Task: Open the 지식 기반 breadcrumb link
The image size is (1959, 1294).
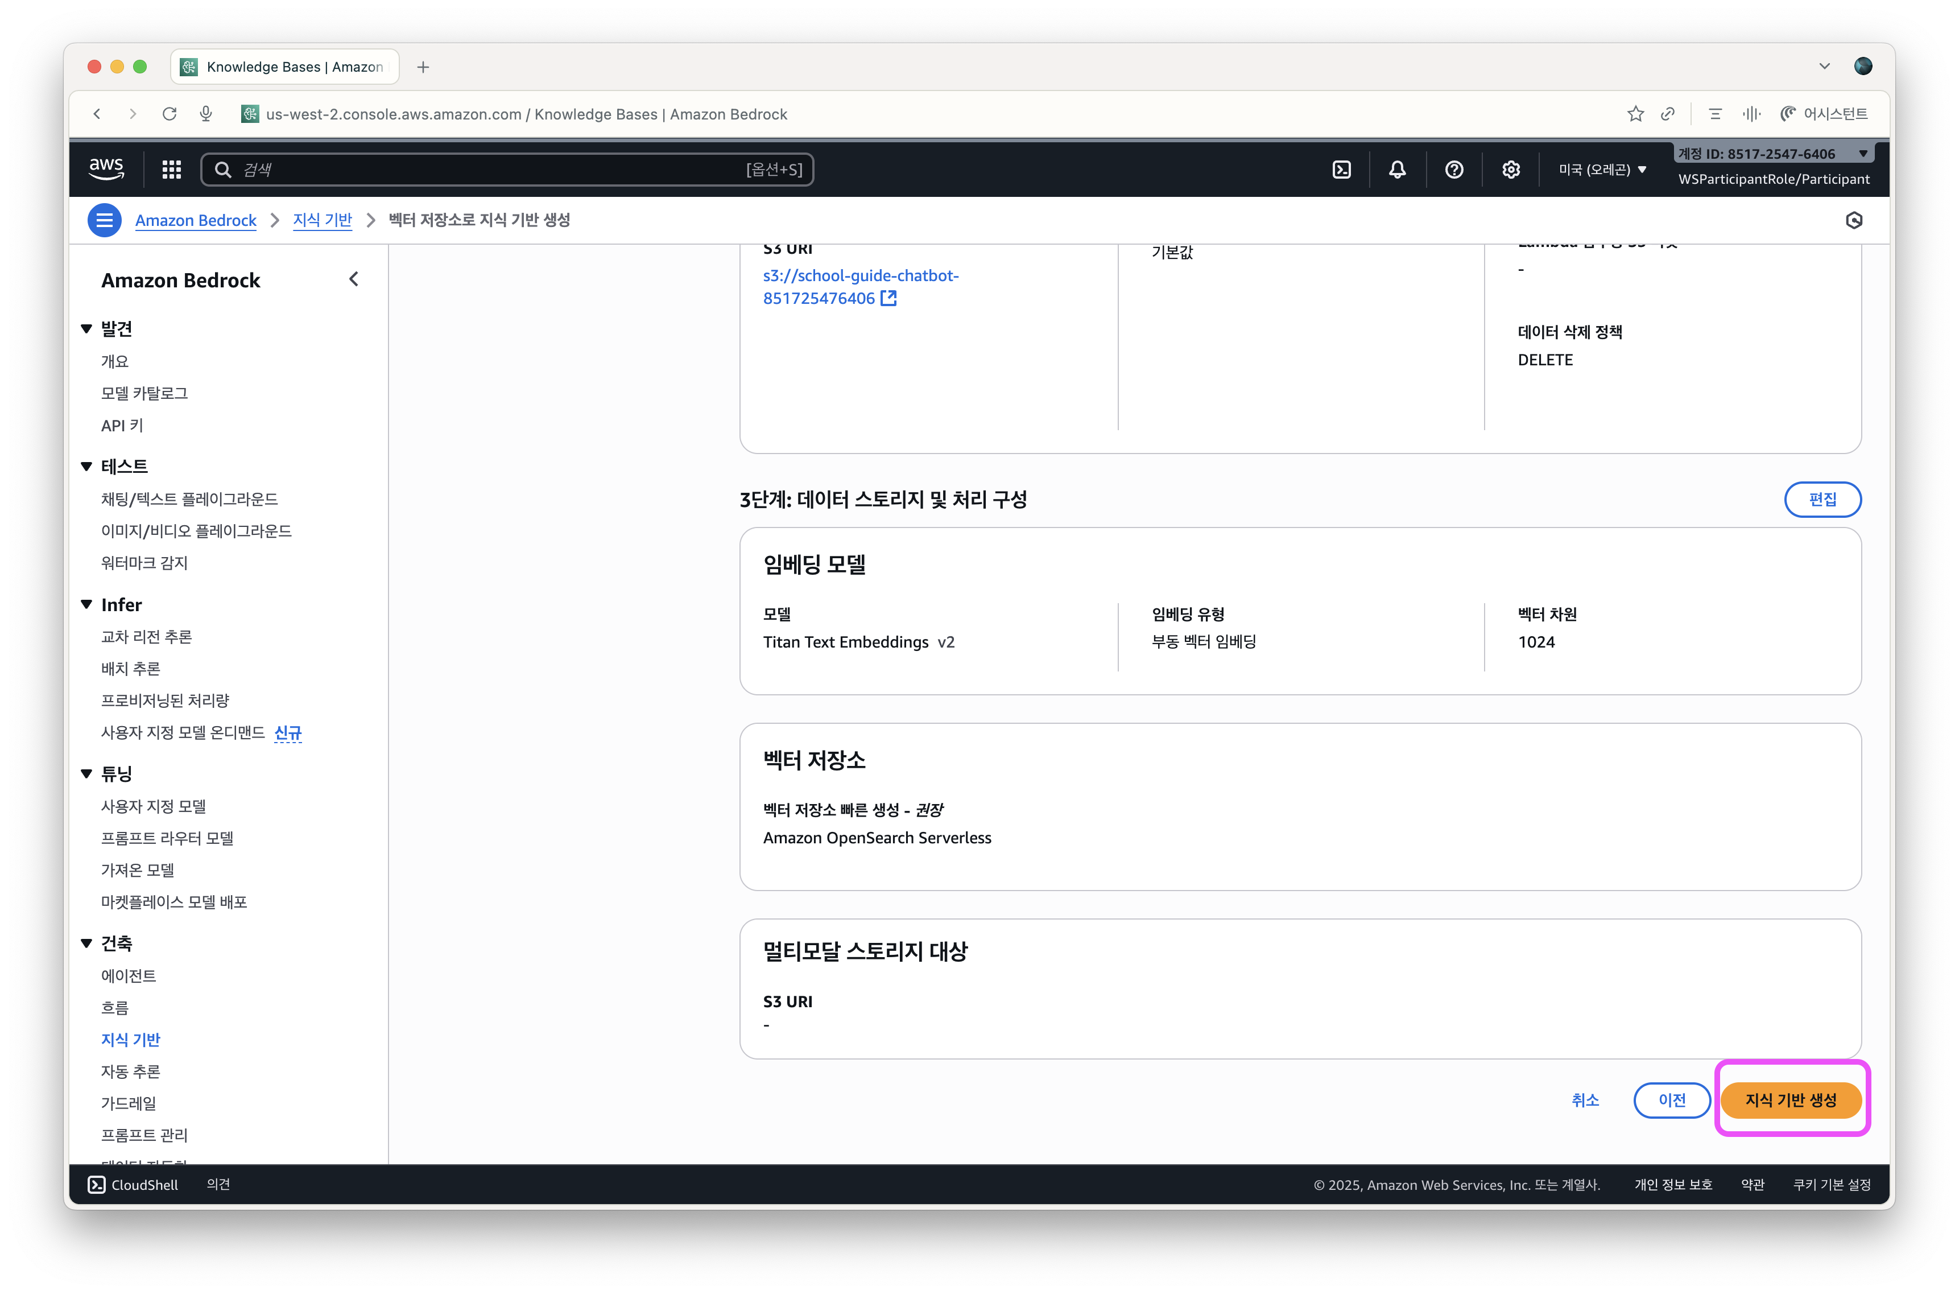Action: click(322, 220)
